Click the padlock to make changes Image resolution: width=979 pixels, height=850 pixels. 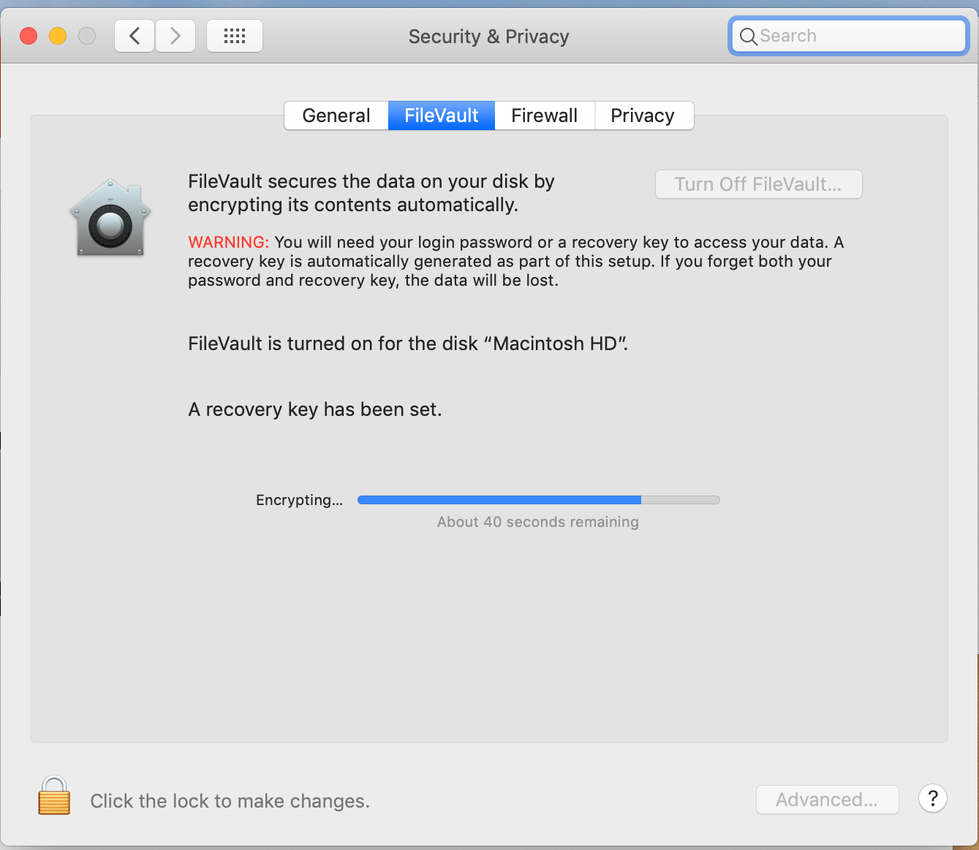[54, 795]
